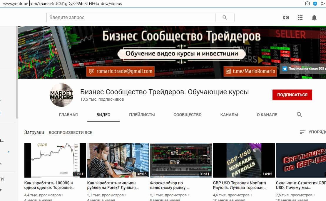The width and height of the screenshot is (326, 201).
Task: Open video title Форекс обзор по валютному рынку
Action: 170,185
